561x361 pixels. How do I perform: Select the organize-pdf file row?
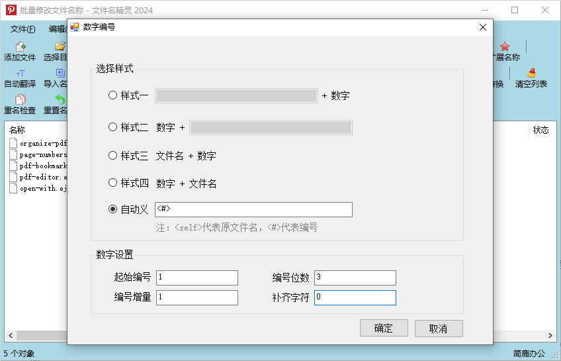click(x=38, y=143)
